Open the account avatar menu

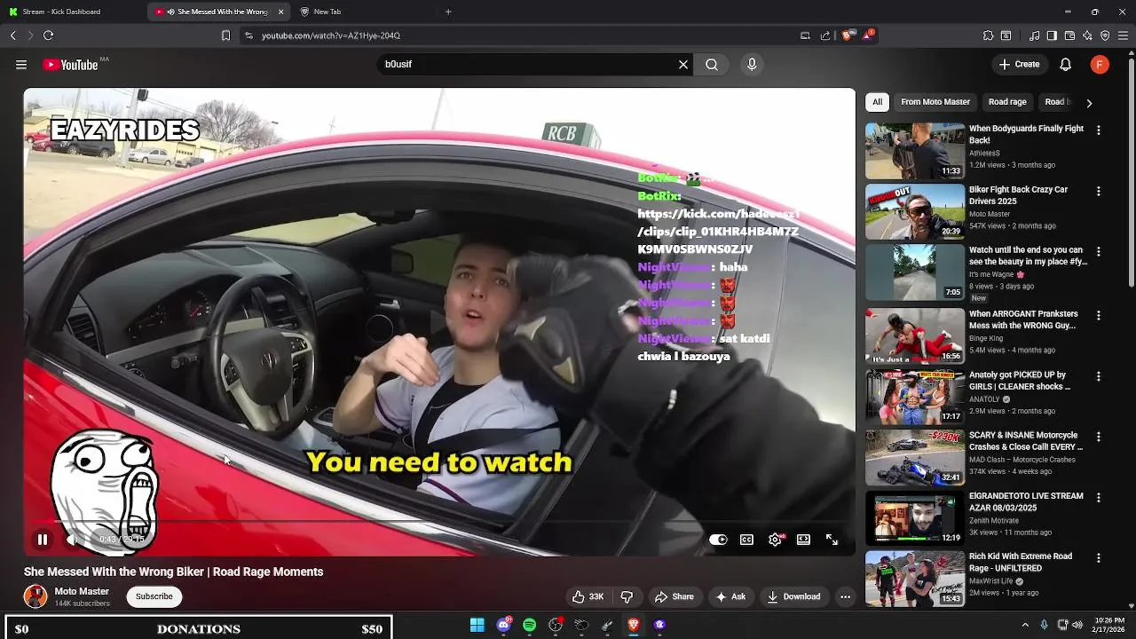(1100, 64)
